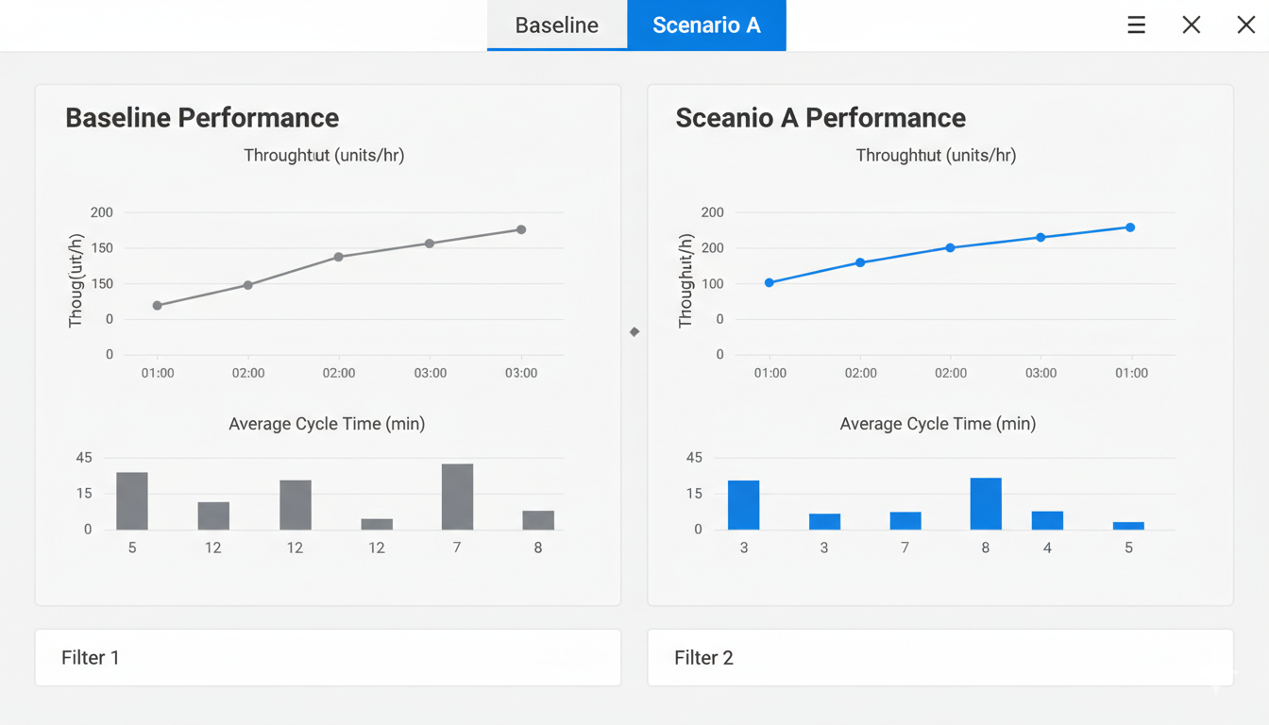Open the Filter 1 dropdown
Image resolution: width=1269 pixels, height=725 pixels.
point(328,657)
